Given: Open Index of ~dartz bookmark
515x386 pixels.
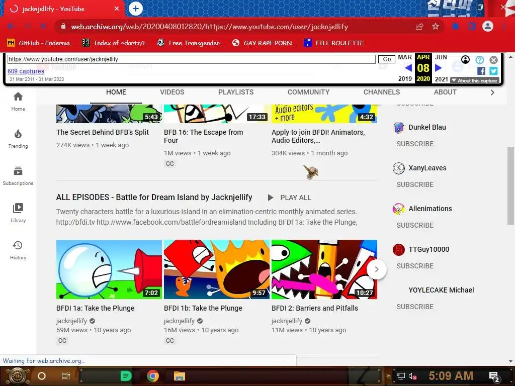Looking at the screenshot, I should pyautogui.click(x=115, y=43).
